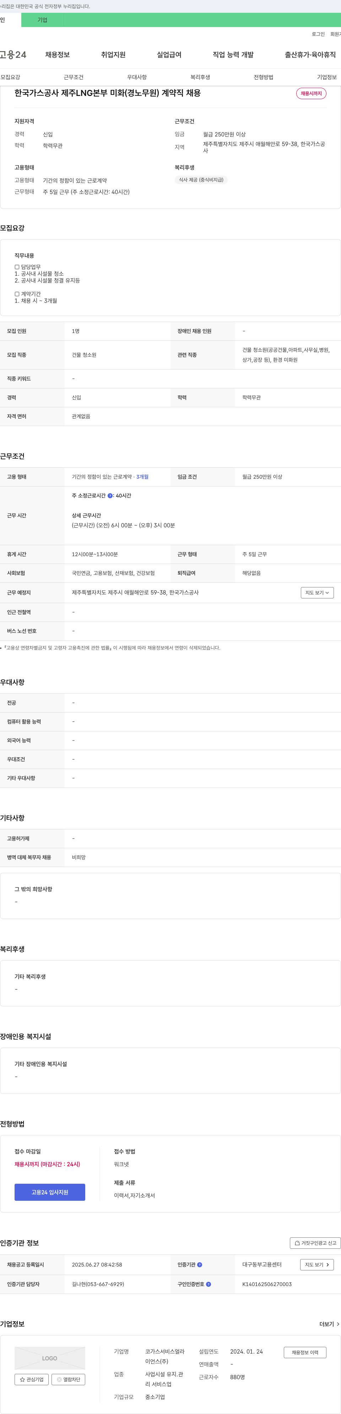Screen dimensions: 341x1414
Task: Click the 대구동부고용센터 agency name
Action: pos(262,1265)
